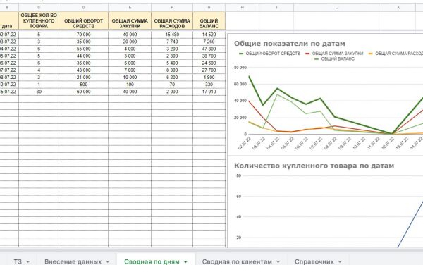
Task: Select cell with value 500
Action: tap(84, 85)
